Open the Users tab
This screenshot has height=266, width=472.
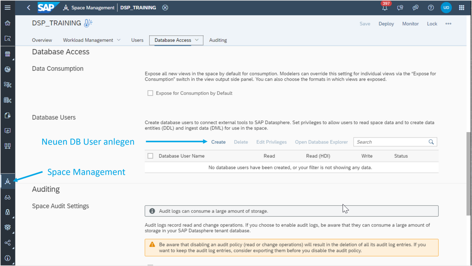[x=137, y=40]
